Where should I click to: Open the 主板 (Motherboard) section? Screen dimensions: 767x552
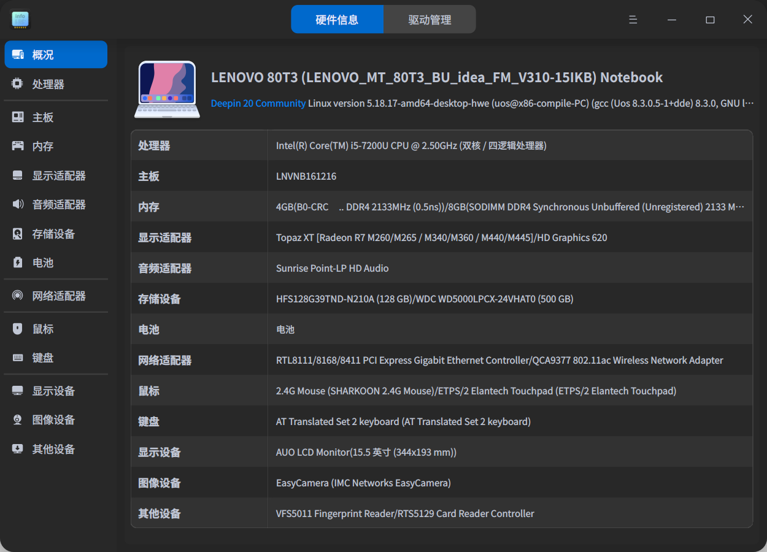(43, 117)
